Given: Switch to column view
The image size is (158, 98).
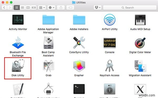Looking at the screenshot, I should click(28, 7).
